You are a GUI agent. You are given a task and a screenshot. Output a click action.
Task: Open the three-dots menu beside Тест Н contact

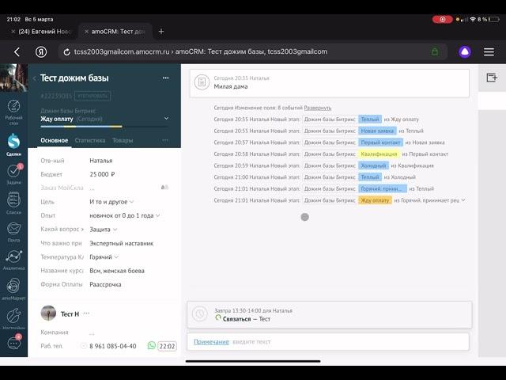(86, 313)
